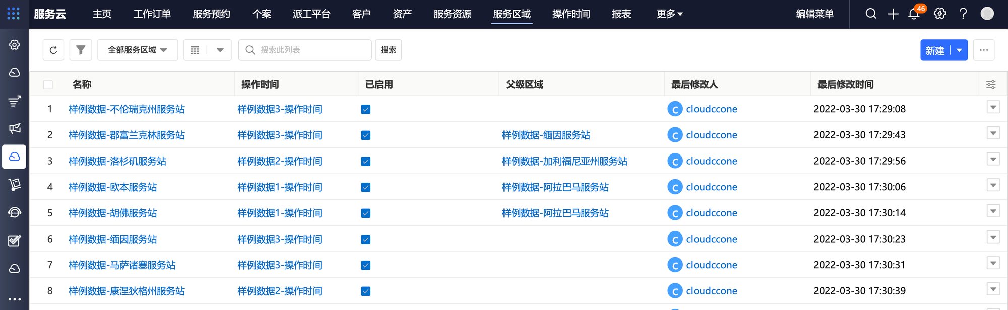This screenshot has height=310, width=1008.
Task: Click the refresh list icon
Action: [53, 50]
